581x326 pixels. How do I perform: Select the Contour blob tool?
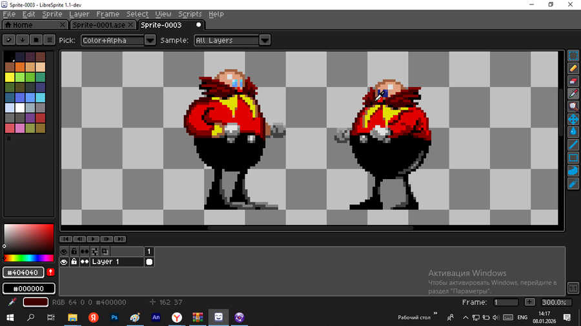pyautogui.click(x=573, y=170)
